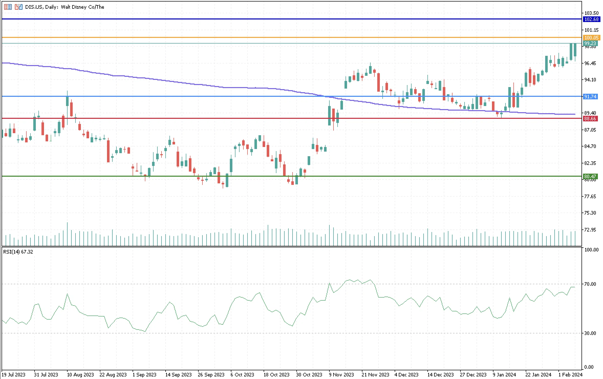
Task: Select the light blue 91.74 price label
Action: click(590, 97)
